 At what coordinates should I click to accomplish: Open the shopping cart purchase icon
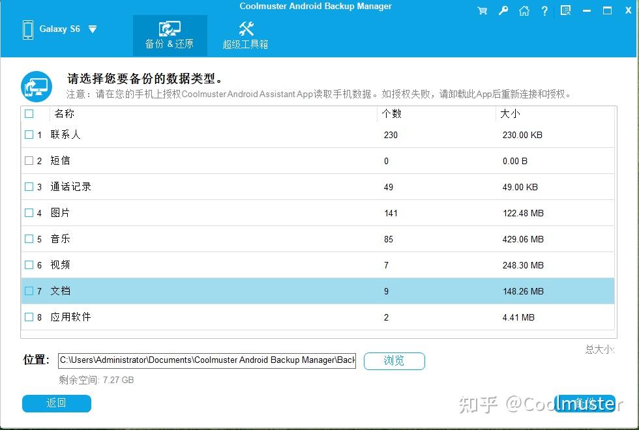(482, 10)
